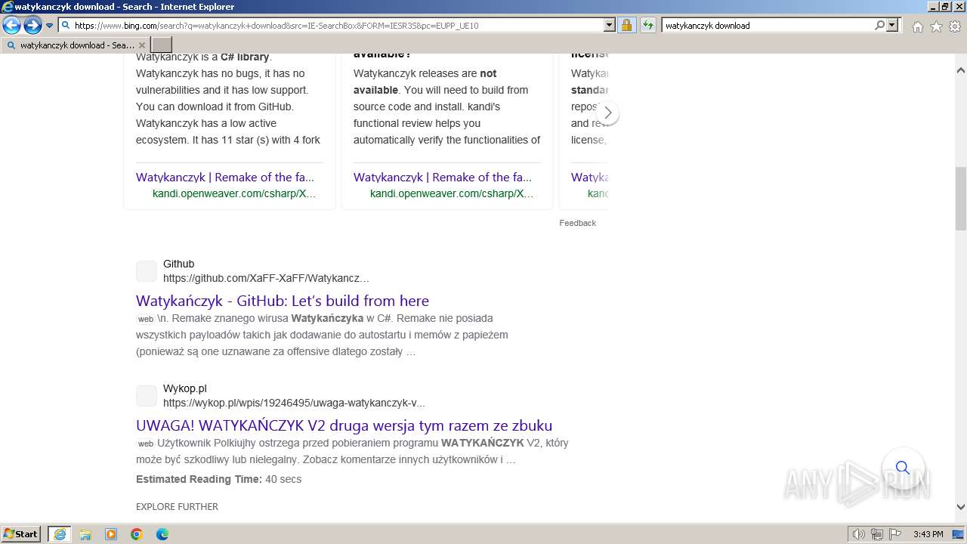Image resolution: width=967 pixels, height=544 pixels.
Task: Open the media player taskbar icon
Action: point(111,534)
